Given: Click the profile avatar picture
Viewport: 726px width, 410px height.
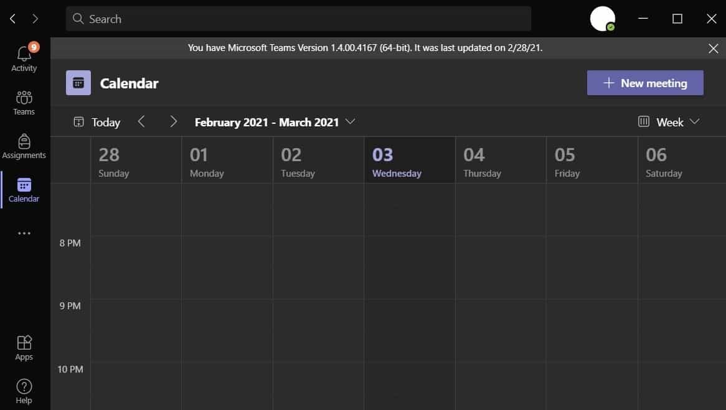Looking at the screenshot, I should click(x=602, y=19).
